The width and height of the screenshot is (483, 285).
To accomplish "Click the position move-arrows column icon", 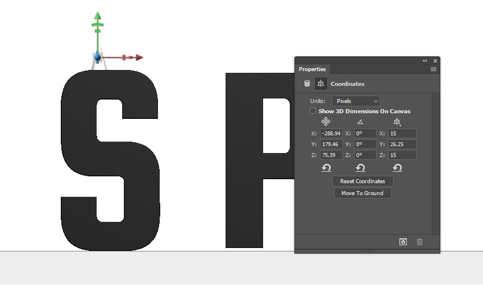I will coord(326,122).
